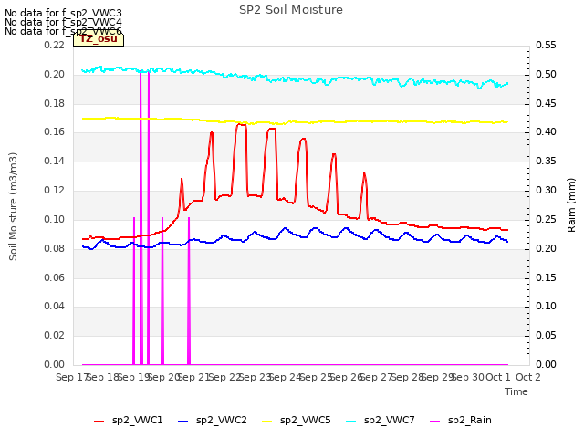The height and width of the screenshot is (438, 584).
Task: Click the Oct 1 date tick label
Action: click(x=498, y=377)
